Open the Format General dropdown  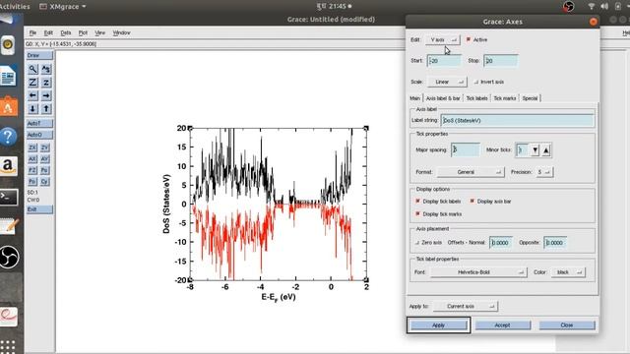pos(471,172)
